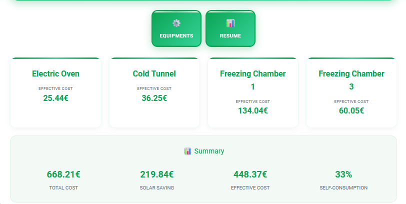406x204 pixels.
Task: Click Electric Oven effective cost 25.44€
Action: click(x=55, y=98)
